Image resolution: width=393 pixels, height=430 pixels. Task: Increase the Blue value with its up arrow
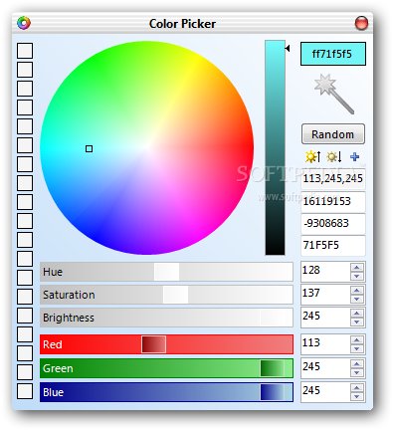pos(357,388)
